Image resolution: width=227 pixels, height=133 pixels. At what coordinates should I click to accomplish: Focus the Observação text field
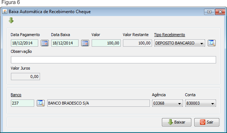pos(113,60)
